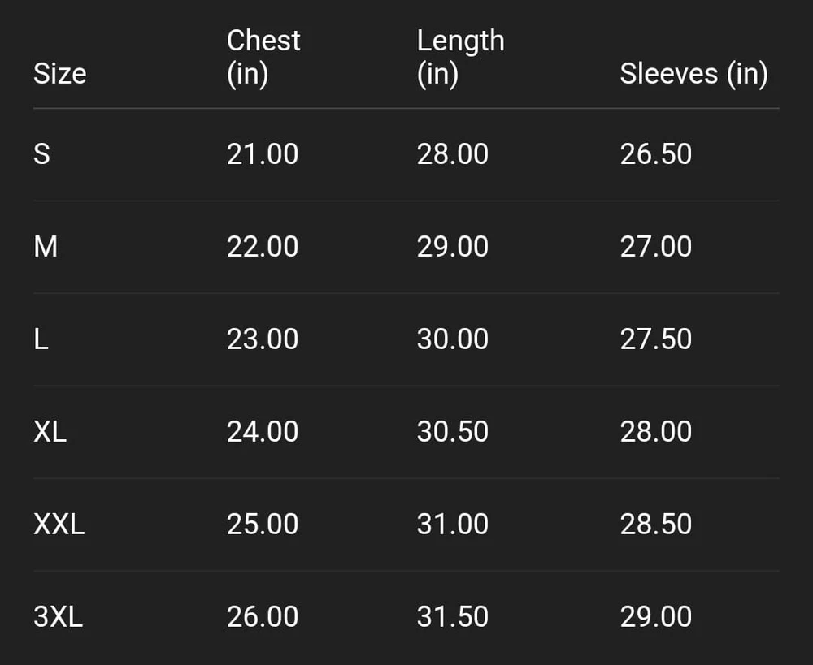Click the sleeves value 27.50 for size L
Image resolution: width=813 pixels, height=665 pixels.
coord(656,339)
